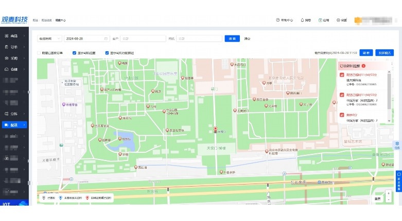Zoom out the map with minus

[x=389, y=199]
